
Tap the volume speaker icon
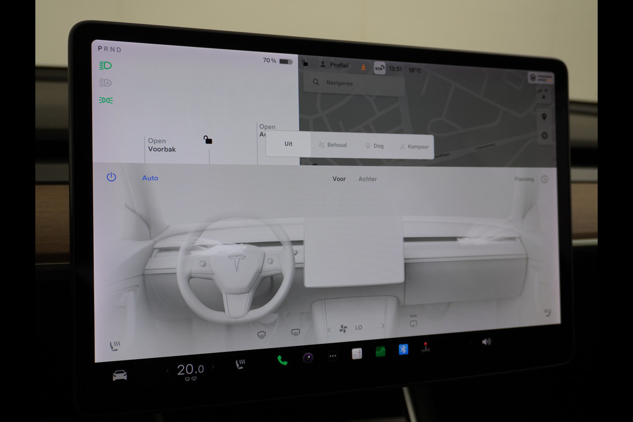pos(486,342)
